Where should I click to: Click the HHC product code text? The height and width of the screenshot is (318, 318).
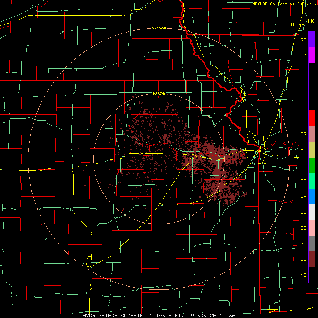click(311, 21)
